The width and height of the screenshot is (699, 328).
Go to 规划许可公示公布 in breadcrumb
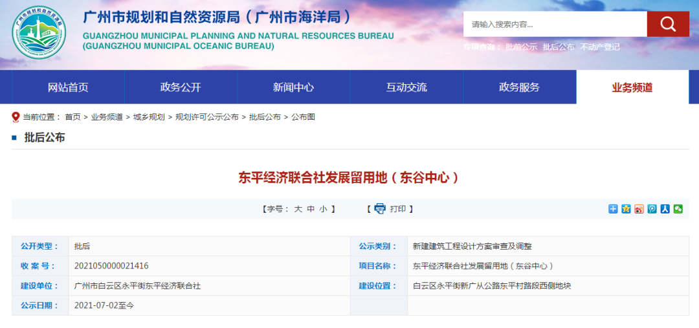[207, 117]
